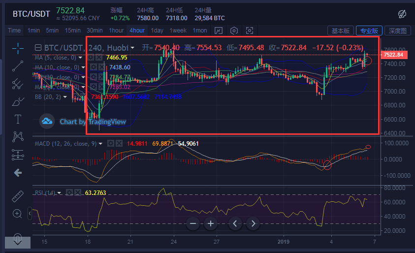
Task: Remove the RSI (14) indicator
Action: (78, 192)
